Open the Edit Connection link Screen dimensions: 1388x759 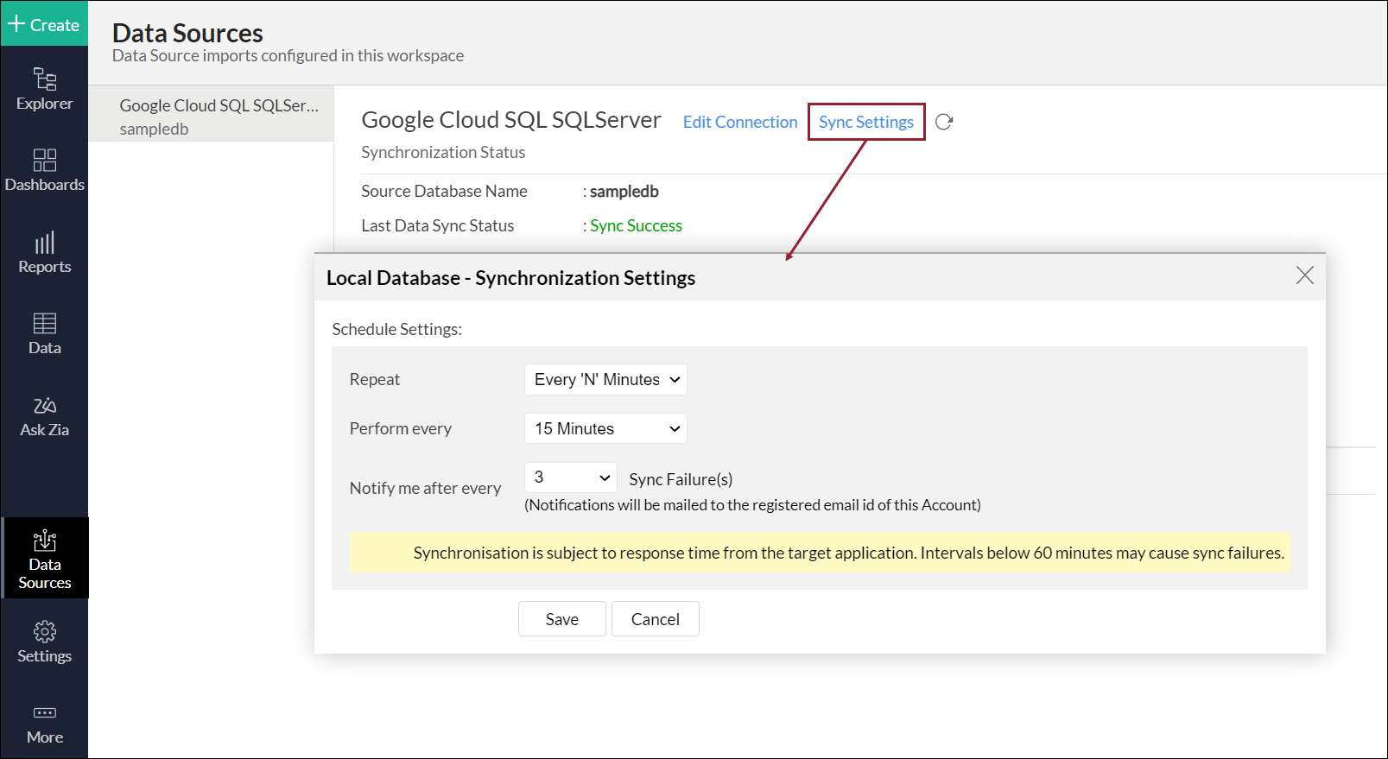coord(740,122)
